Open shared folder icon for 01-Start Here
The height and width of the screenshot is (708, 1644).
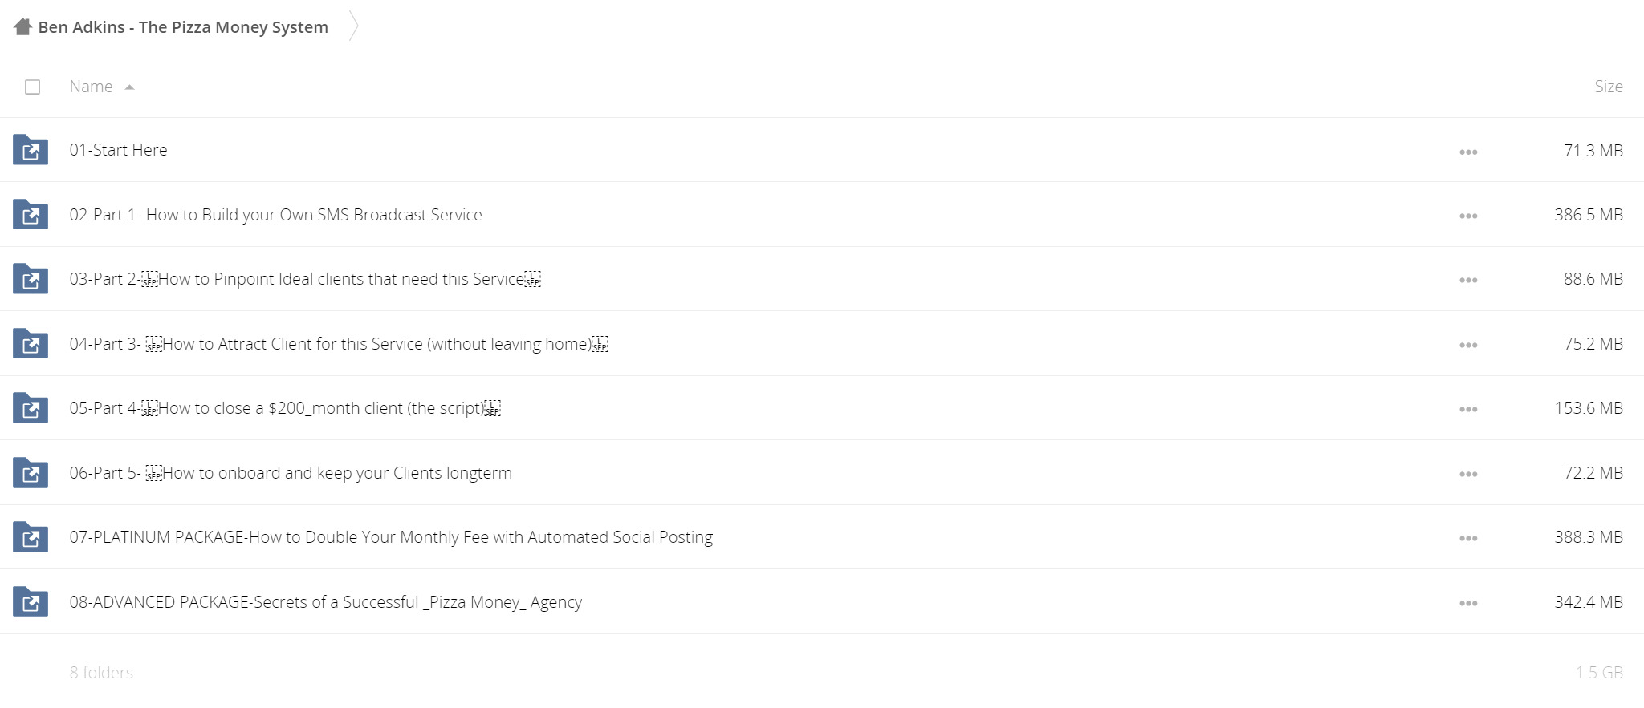[x=31, y=150]
